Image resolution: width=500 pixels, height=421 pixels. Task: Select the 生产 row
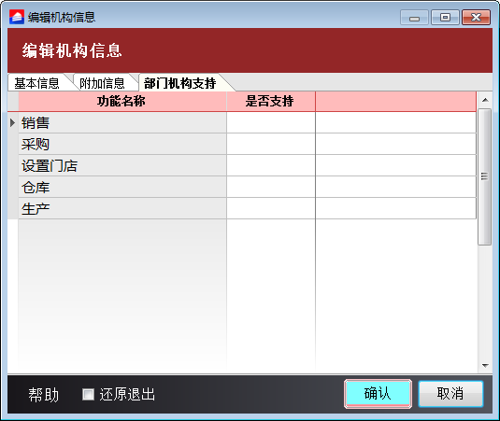[x=247, y=208]
